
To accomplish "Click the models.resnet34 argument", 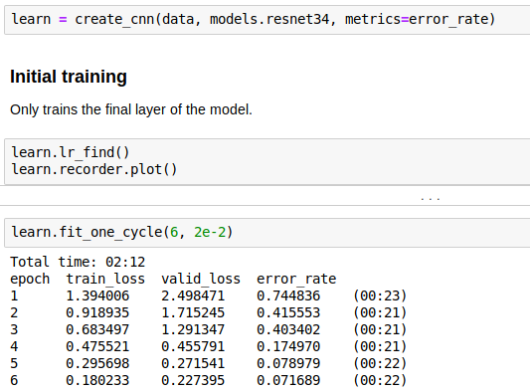I will pos(269,19).
